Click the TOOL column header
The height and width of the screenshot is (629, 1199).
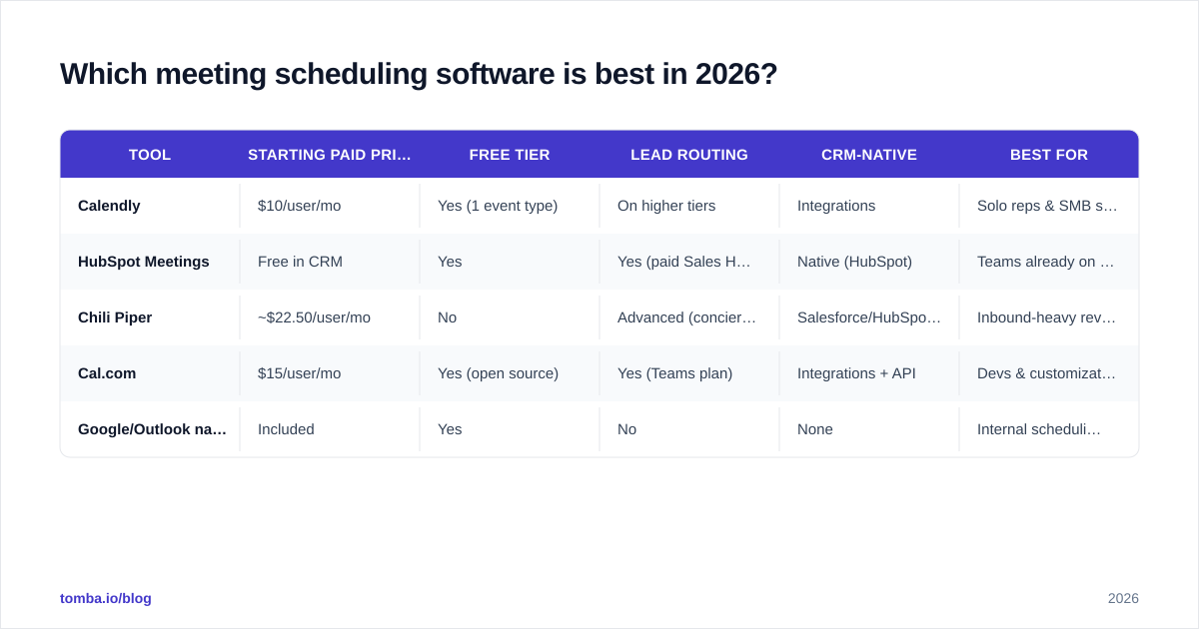(x=150, y=155)
